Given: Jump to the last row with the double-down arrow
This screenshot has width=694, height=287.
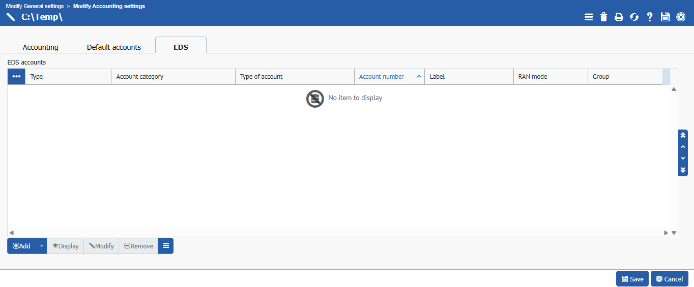Looking at the screenshot, I should click(683, 170).
